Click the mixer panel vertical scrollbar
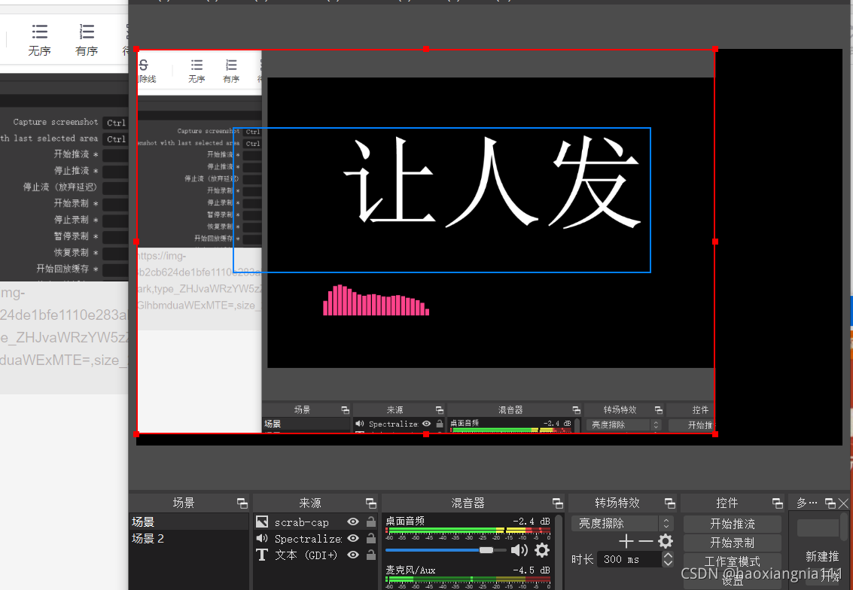This screenshot has height=590, width=853. 560,551
